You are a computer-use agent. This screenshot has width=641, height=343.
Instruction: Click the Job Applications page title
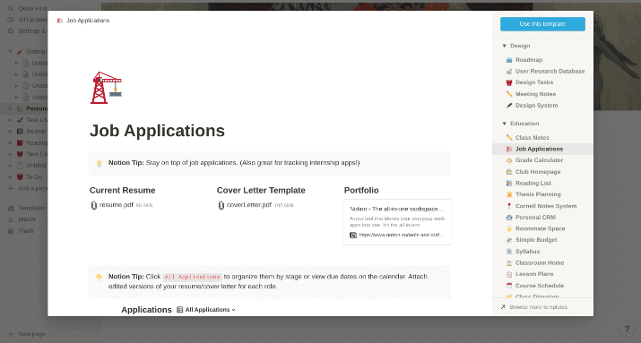157,131
